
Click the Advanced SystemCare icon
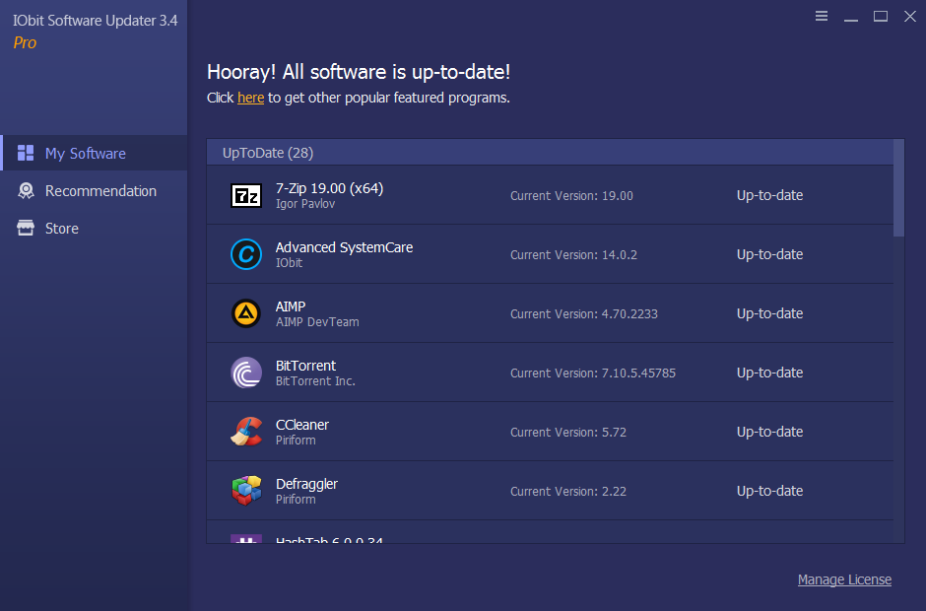(x=246, y=254)
